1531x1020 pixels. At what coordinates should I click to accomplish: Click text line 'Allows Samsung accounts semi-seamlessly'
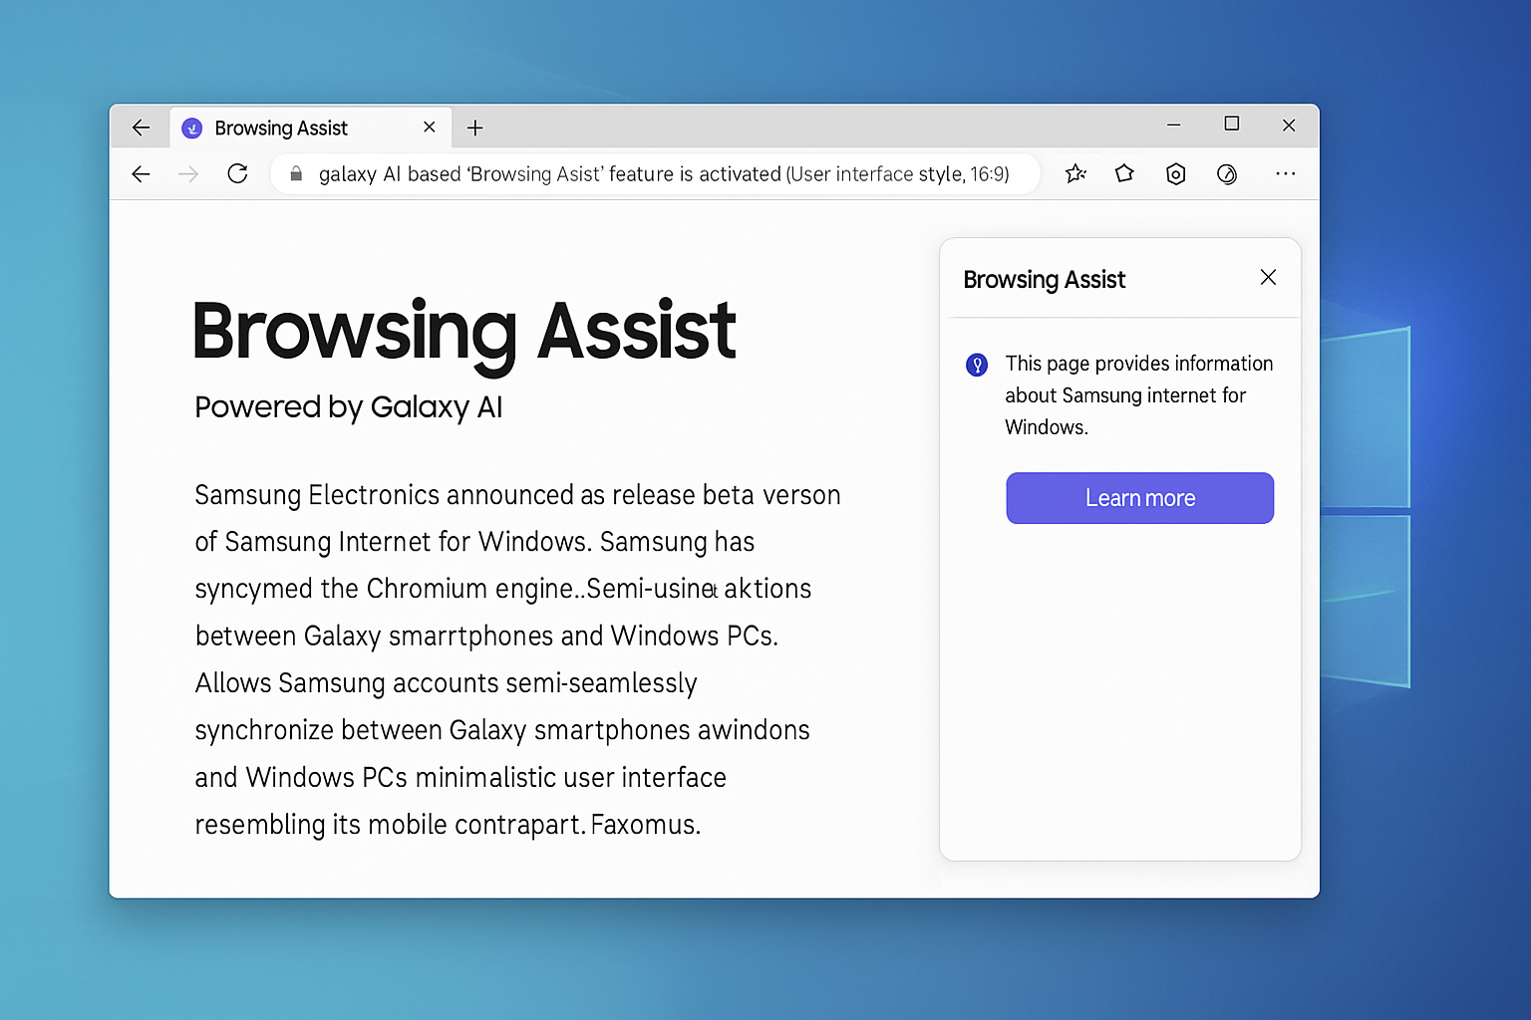[x=447, y=683]
